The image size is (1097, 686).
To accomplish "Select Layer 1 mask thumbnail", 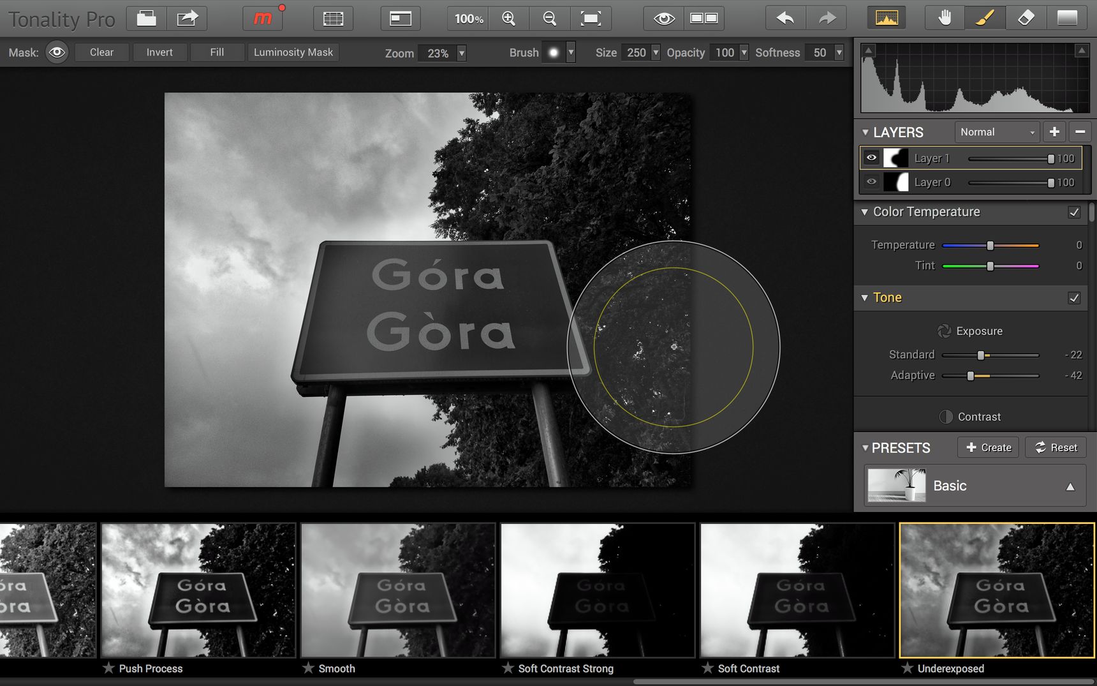I will [x=895, y=158].
